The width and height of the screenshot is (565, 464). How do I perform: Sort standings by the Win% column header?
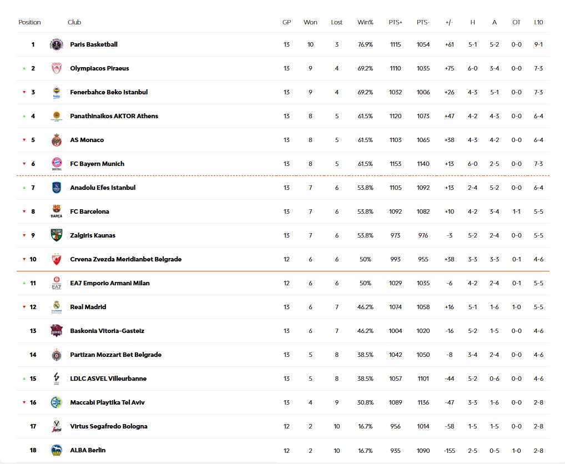pyautogui.click(x=365, y=22)
